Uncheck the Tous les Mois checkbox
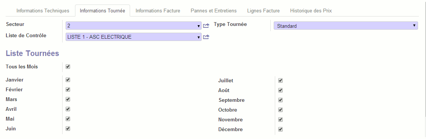 point(68,66)
